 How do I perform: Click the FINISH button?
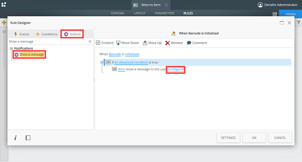pos(290,14)
